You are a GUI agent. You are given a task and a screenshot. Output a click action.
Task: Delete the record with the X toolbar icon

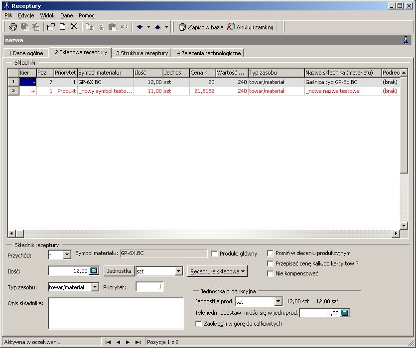pyautogui.click(x=74, y=26)
